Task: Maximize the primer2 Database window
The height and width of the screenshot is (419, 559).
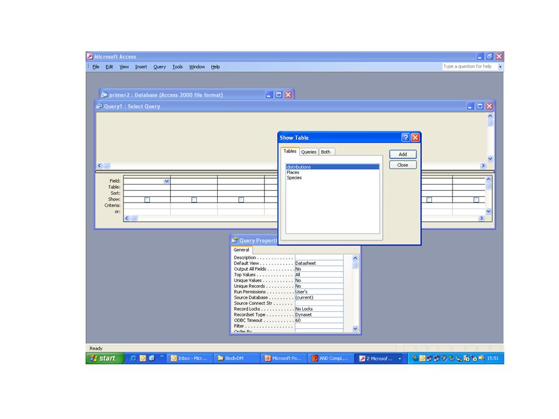Action: click(279, 95)
